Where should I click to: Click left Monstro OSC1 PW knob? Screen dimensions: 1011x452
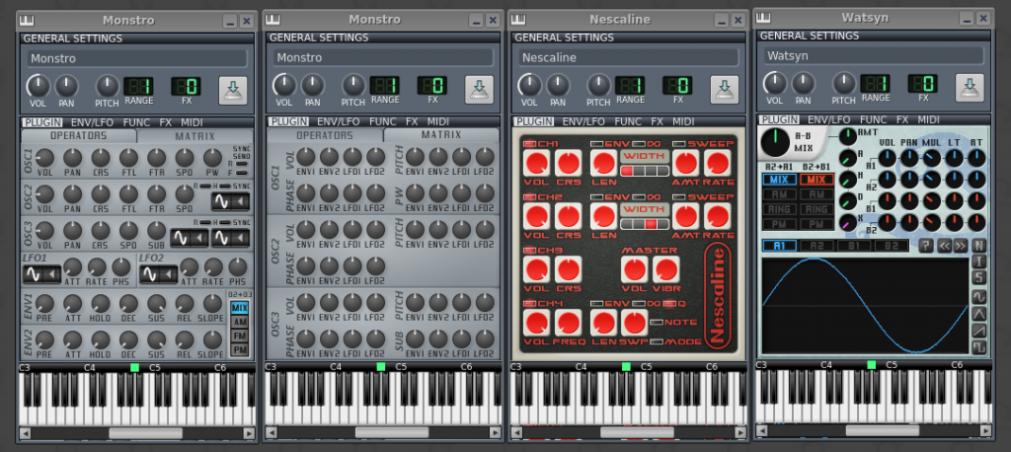213,158
